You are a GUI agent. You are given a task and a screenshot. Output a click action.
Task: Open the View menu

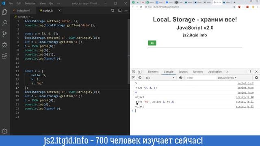click(x=43, y=3)
